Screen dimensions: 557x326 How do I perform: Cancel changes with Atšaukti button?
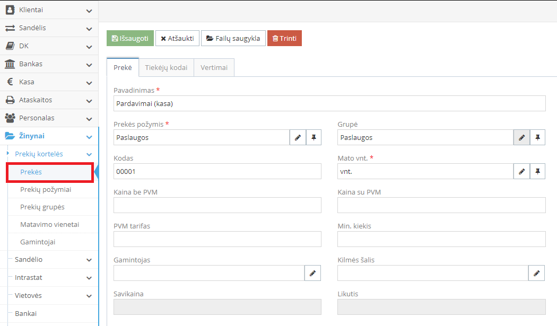pyautogui.click(x=177, y=38)
